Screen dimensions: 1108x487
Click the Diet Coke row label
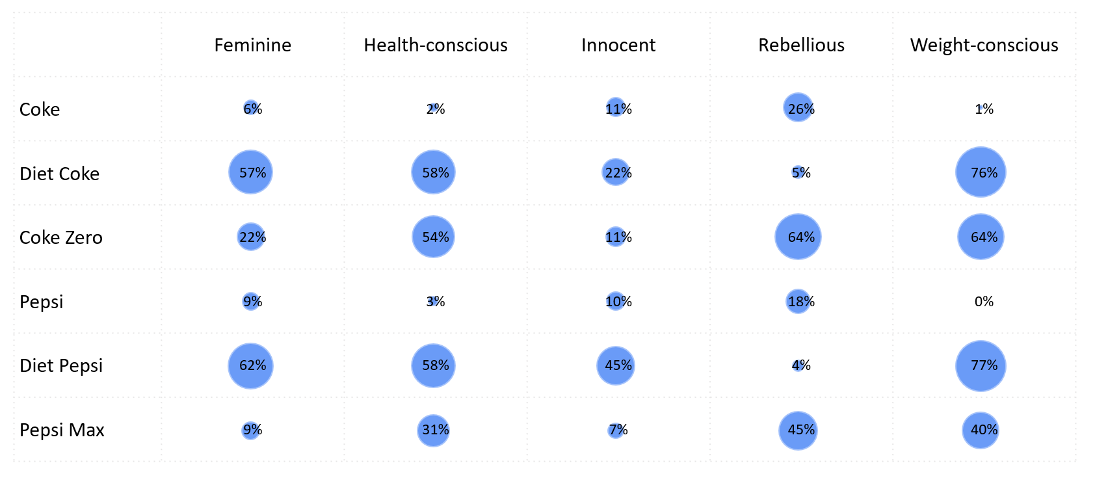pyautogui.click(x=59, y=174)
